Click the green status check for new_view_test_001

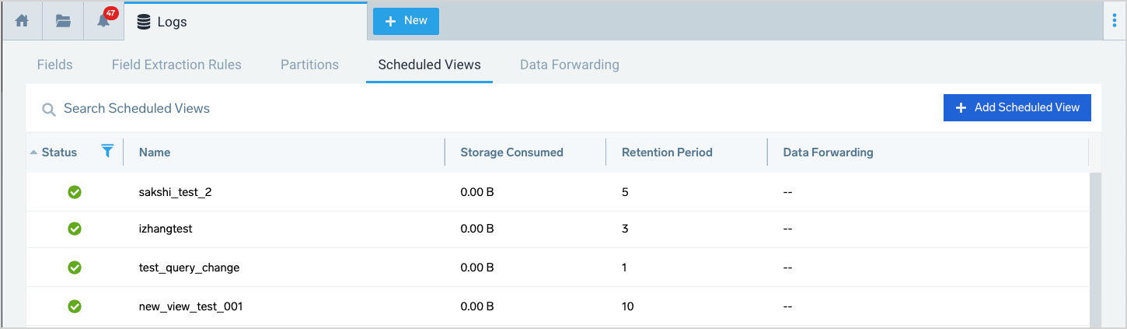tap(75, 306)
